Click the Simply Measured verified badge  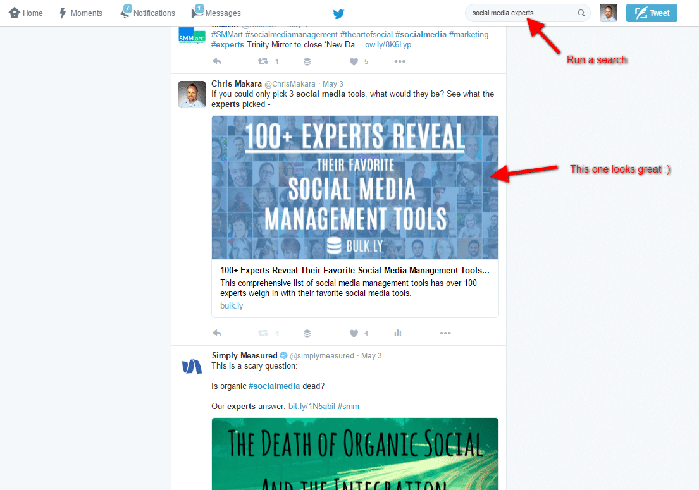[x=283, y=355]
